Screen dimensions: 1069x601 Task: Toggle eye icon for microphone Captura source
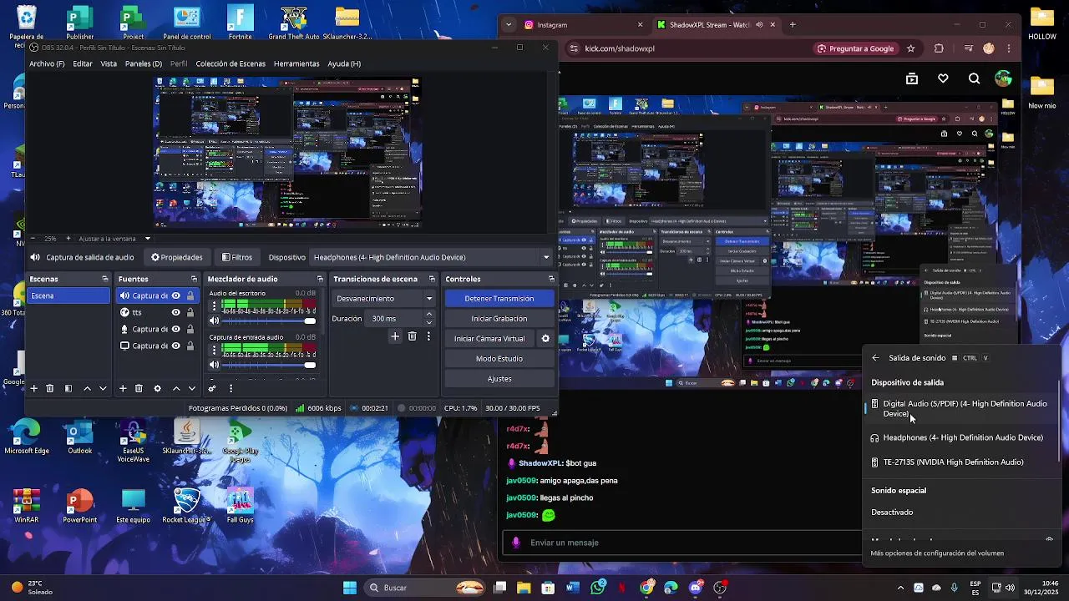pyautogui.click(x=175, y=329)
